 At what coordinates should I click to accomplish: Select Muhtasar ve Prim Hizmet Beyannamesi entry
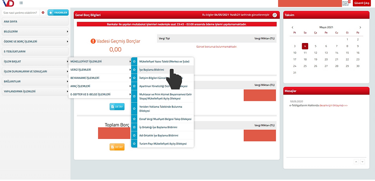165,96
